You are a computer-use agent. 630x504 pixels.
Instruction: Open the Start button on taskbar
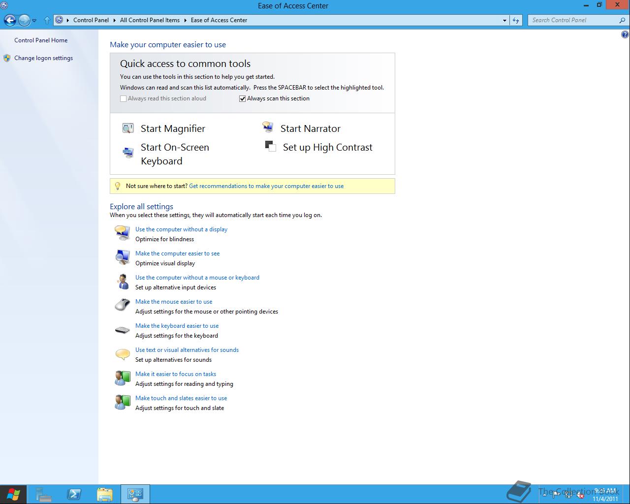tap(13, 494)
